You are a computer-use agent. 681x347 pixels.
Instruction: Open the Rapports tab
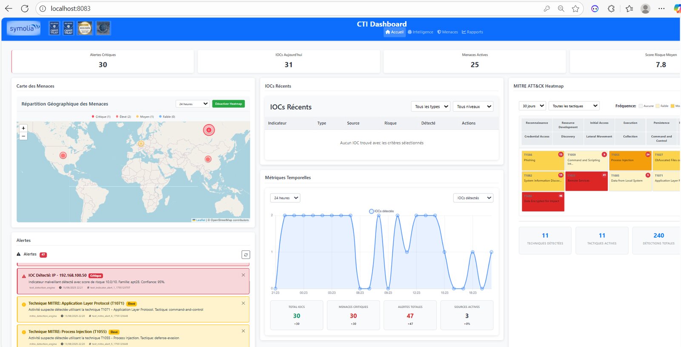pos(472,32)
